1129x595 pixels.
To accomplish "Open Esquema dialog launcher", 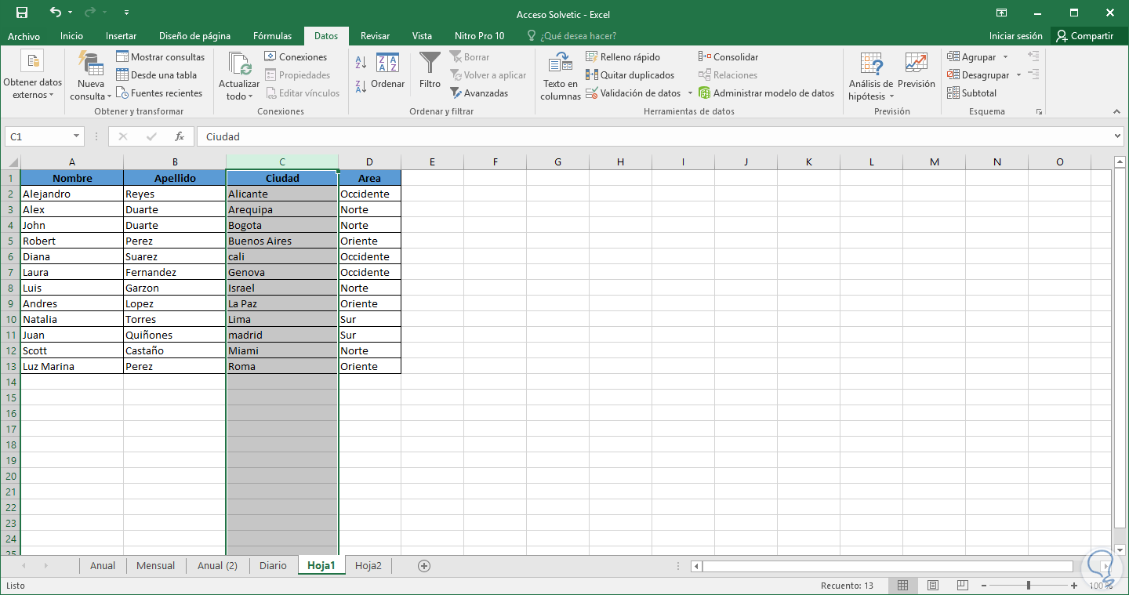I will click(x=1040, y=112).
